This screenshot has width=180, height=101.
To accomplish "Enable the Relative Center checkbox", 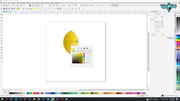I will coord(156,27).
